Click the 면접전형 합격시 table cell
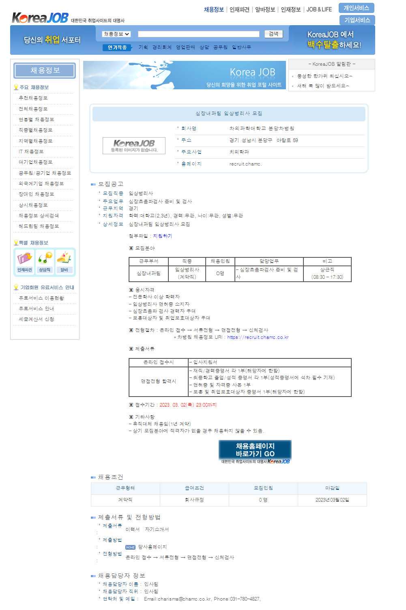This screenshot has height=610, width=406. pos(159,382)
